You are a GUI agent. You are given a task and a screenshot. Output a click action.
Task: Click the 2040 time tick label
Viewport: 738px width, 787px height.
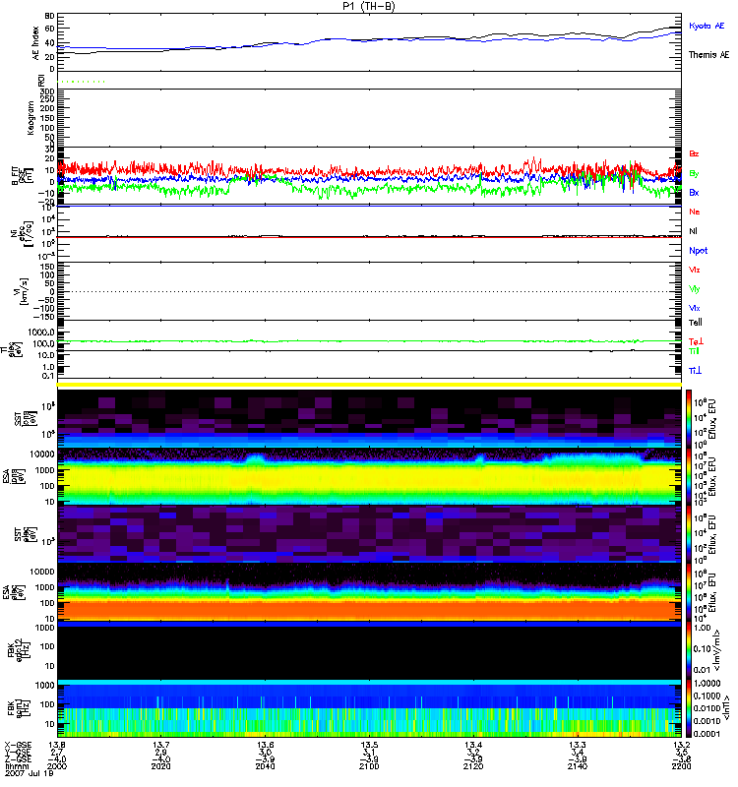[265, 766]
